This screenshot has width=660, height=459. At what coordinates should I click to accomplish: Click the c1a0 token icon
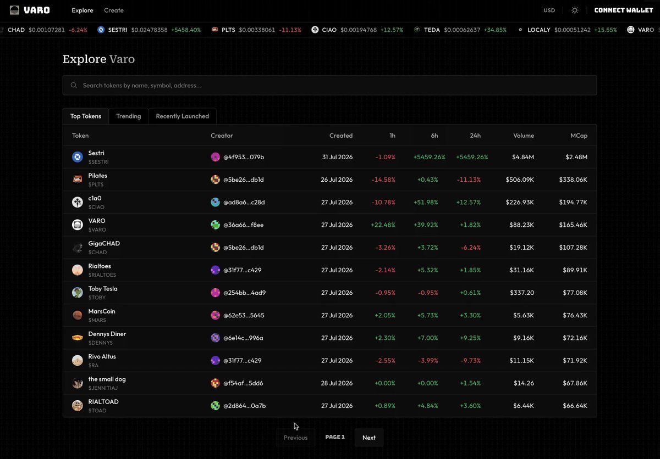(78, 202)
